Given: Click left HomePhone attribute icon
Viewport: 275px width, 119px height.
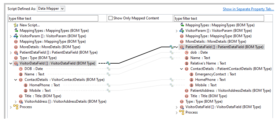Looking at the screenshot, I should (x=26, y=85).
